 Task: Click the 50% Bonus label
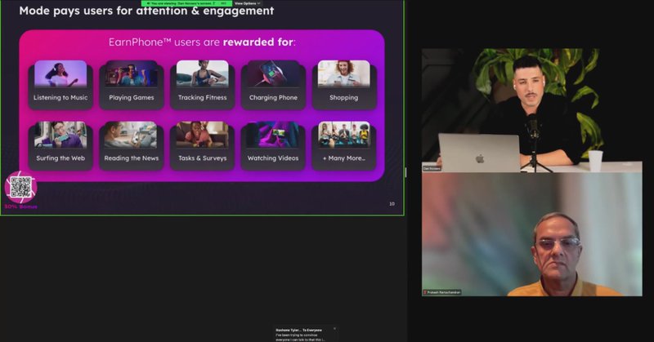pyautogui.click(x=21, y=207)
